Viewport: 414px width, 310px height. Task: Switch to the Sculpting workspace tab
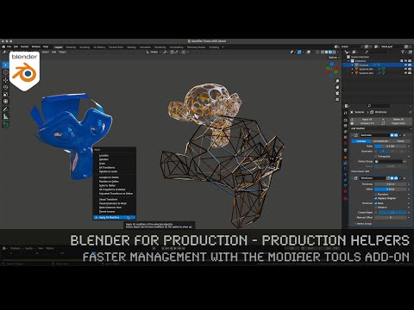85,47
